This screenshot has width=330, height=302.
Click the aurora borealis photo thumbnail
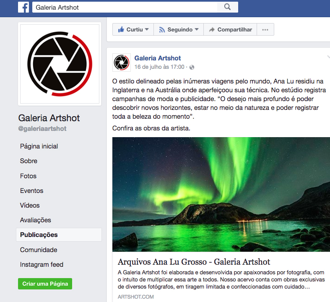[x=221, y=195]
